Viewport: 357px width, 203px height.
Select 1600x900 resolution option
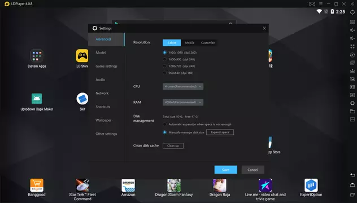tap(164, 59)
